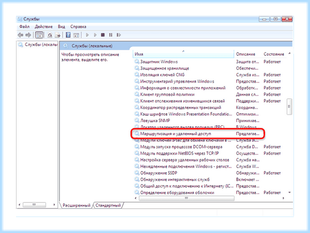Click right arrow of left tree pane scrollbar
The width and height of the screenshot is (310, 233).
(54, 205)
